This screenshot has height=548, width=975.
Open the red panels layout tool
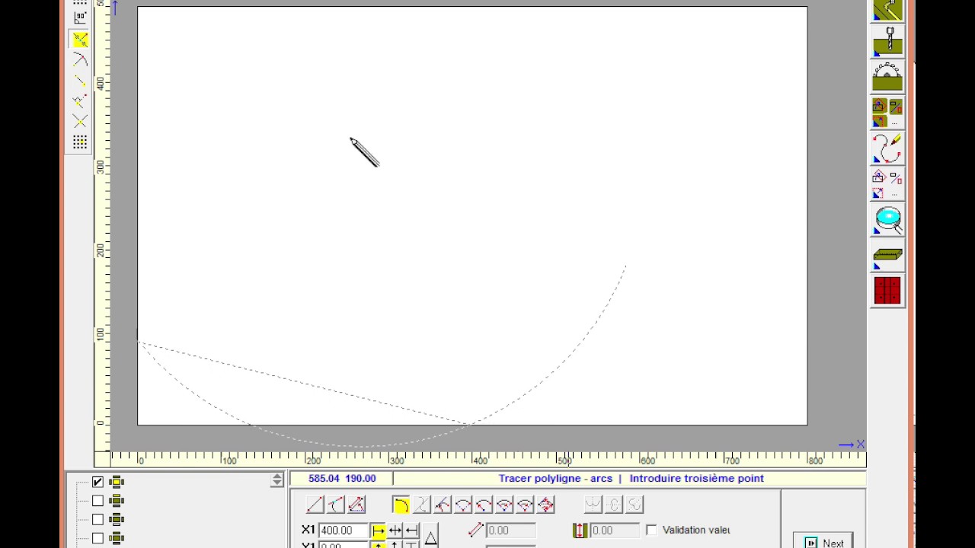pos(887,290)
